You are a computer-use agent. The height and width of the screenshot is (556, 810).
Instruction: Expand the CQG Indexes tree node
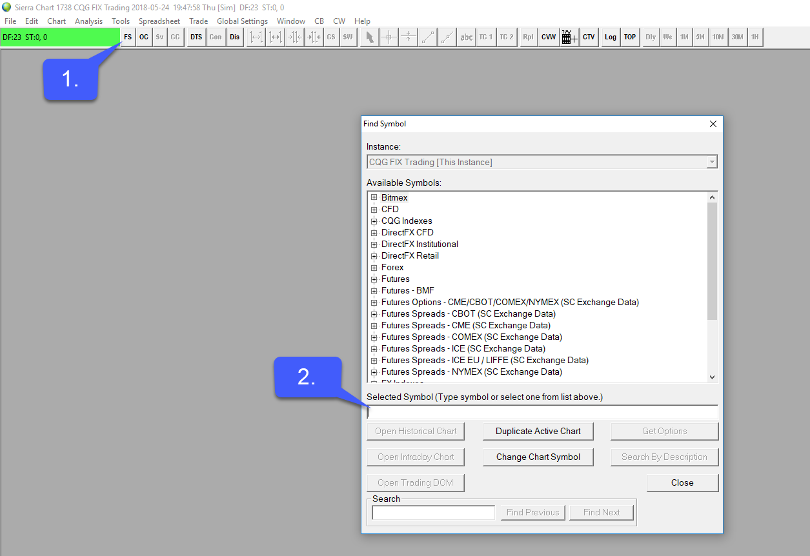(x=374, y=221)
